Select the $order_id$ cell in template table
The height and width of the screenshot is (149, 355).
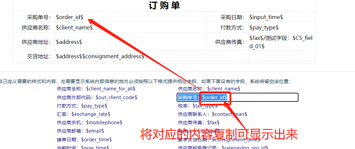[x=70, y=17]
